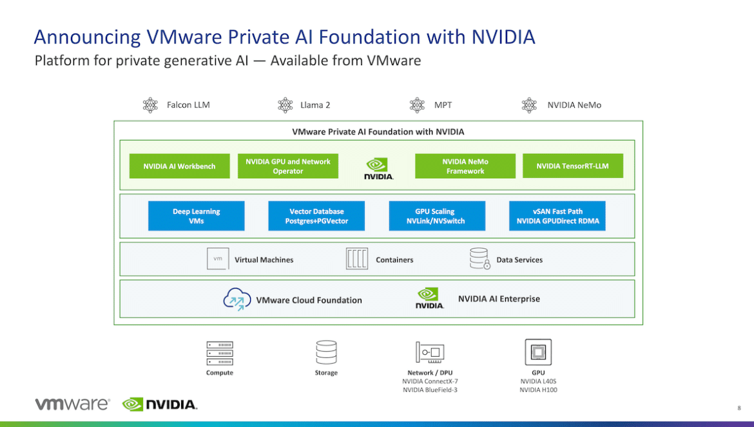The width and height of the screenshot is (754, 427).
Task: Click the VMware Cloud Foundation label
Action: (309, 300)
